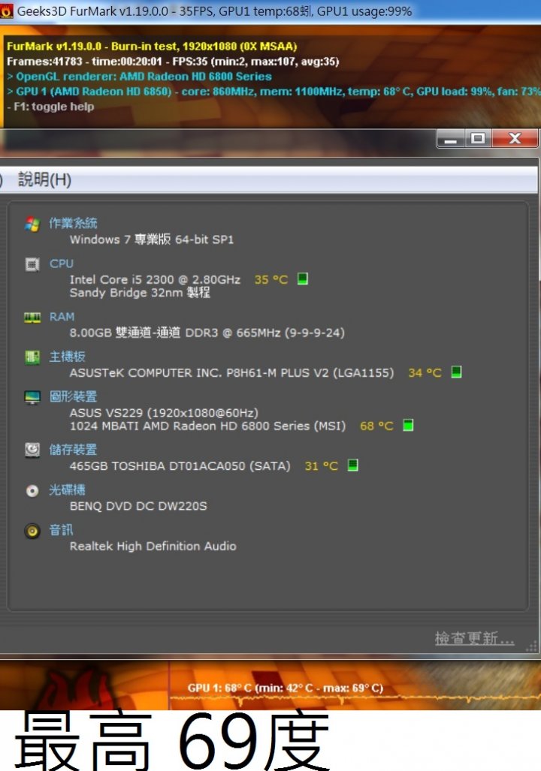Open the CPU section heading
Image resolution: width=541 pixels, height=771 pixels.
pos(62,264)
